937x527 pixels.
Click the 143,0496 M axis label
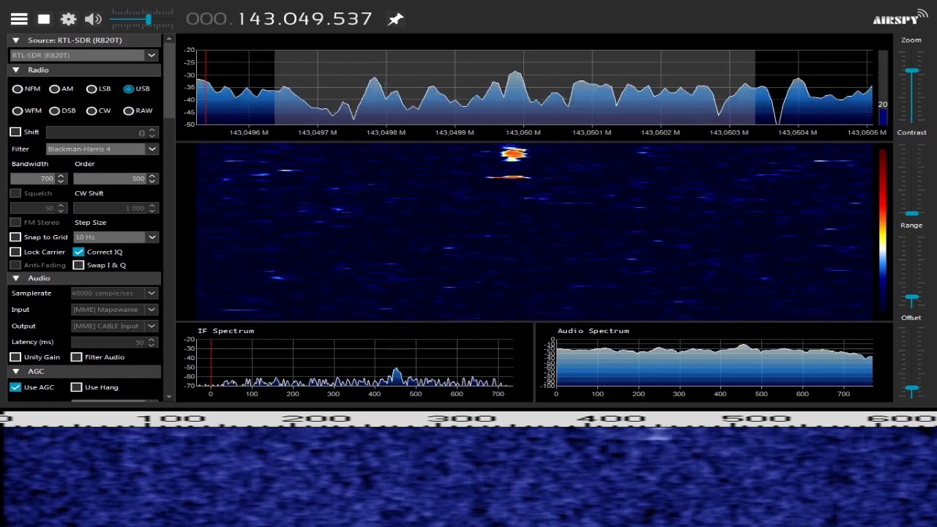pos(249,132)
